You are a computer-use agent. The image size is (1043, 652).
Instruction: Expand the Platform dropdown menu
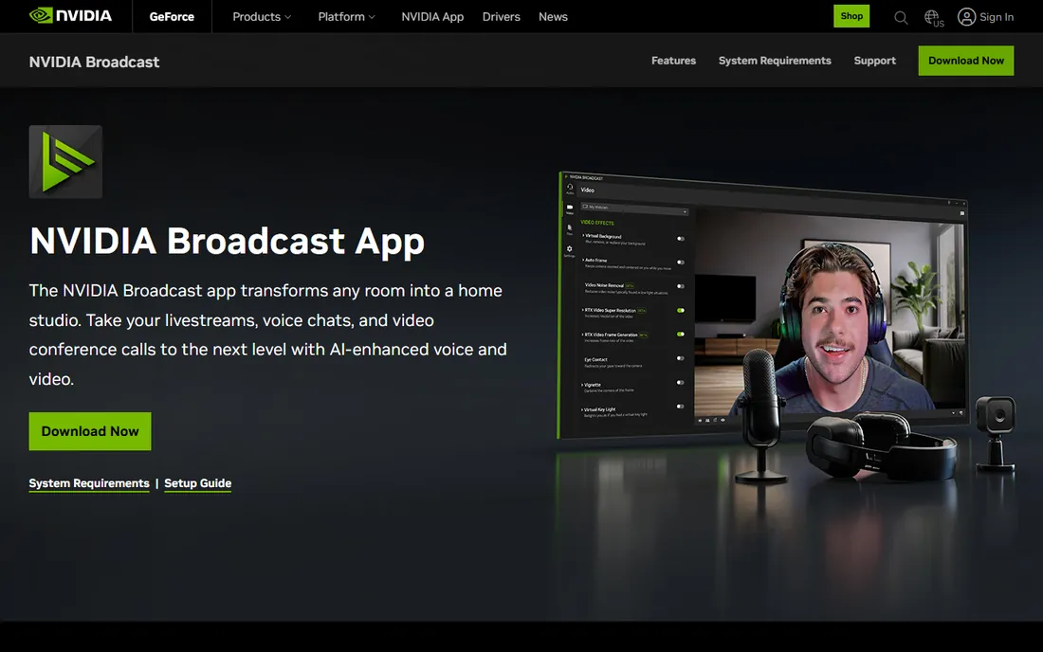coord(346,17)
